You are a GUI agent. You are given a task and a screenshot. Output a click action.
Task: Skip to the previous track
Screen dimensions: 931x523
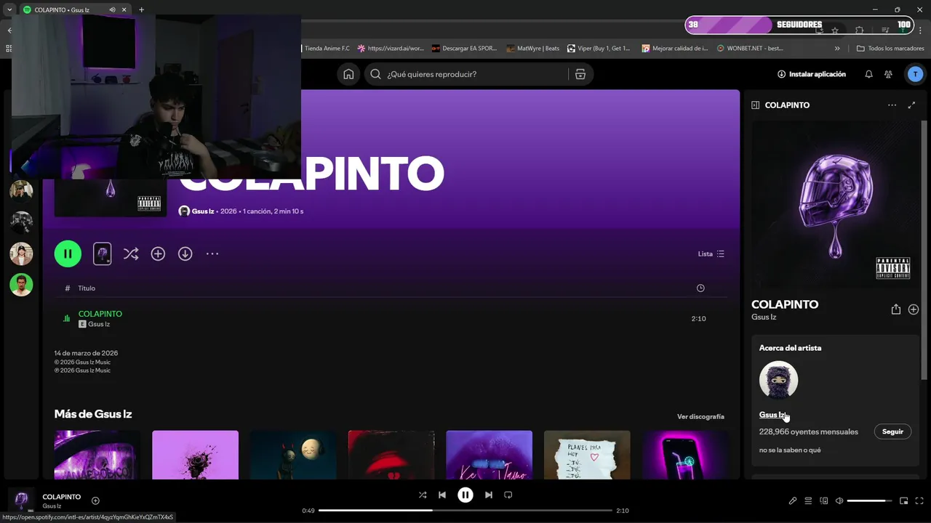[x=442, y=495]
